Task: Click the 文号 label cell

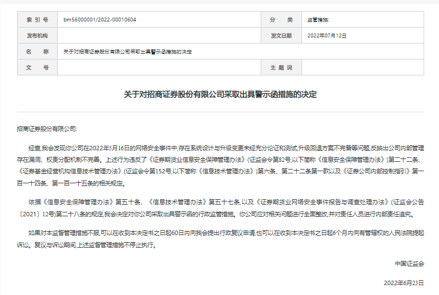Action: tap(37, 68)
